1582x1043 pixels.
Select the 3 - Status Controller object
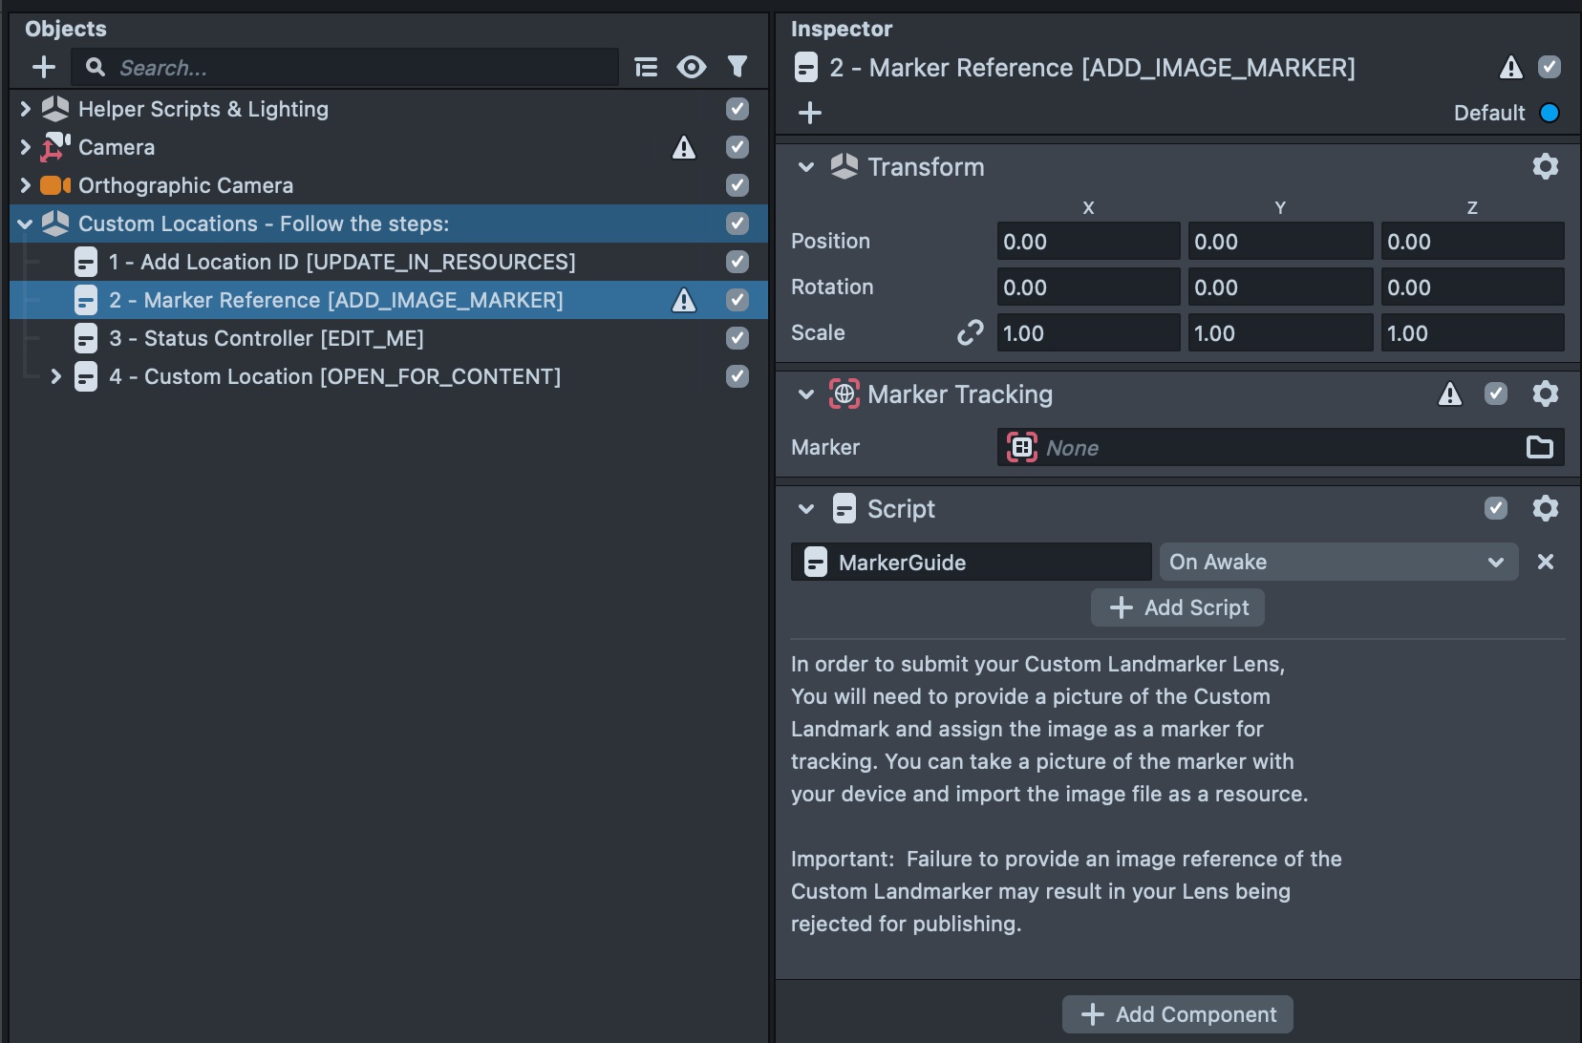click(x=267, y=338)
